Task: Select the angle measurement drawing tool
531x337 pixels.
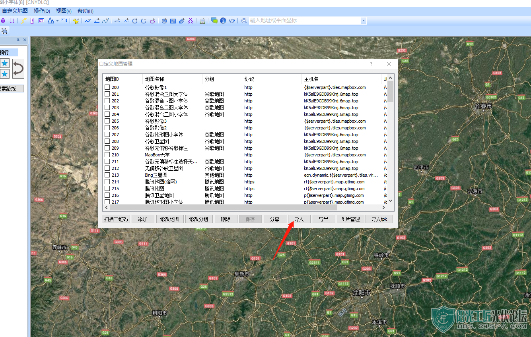Action: [97, 21]
